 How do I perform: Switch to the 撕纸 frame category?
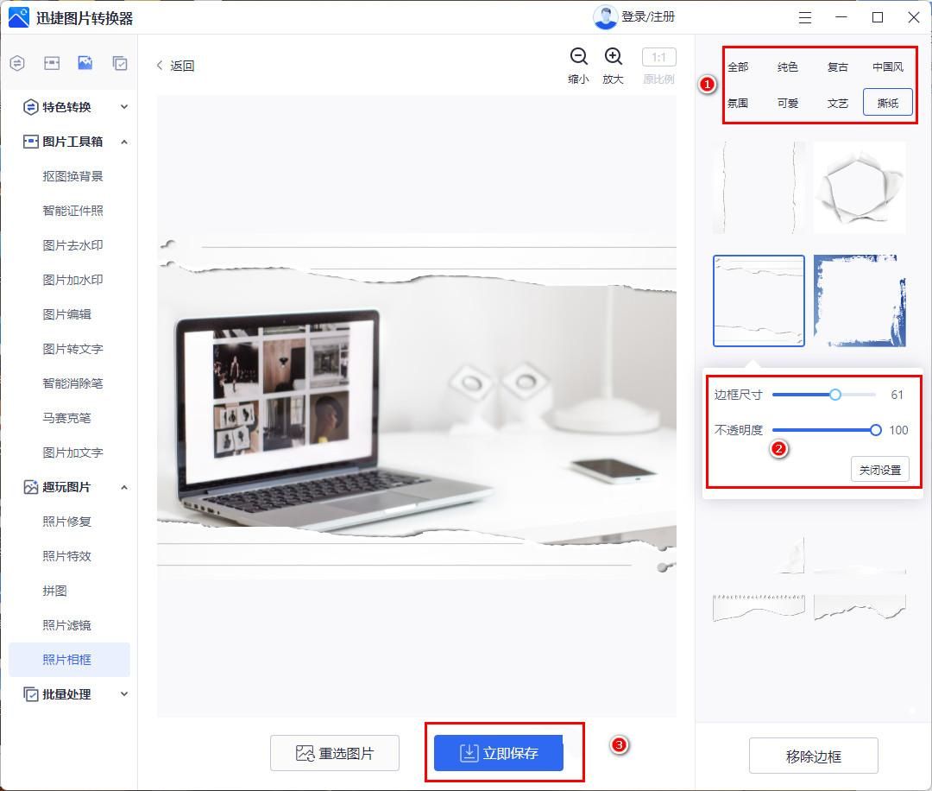point(887,103)
